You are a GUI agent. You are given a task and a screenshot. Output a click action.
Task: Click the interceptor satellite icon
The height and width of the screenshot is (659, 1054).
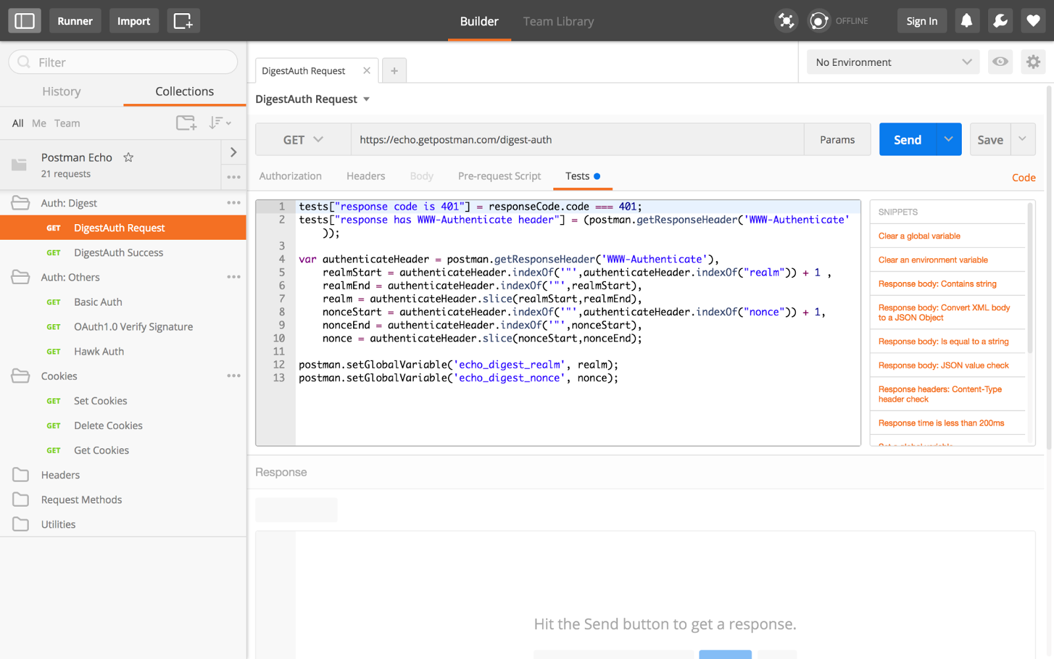coord(786,21)
